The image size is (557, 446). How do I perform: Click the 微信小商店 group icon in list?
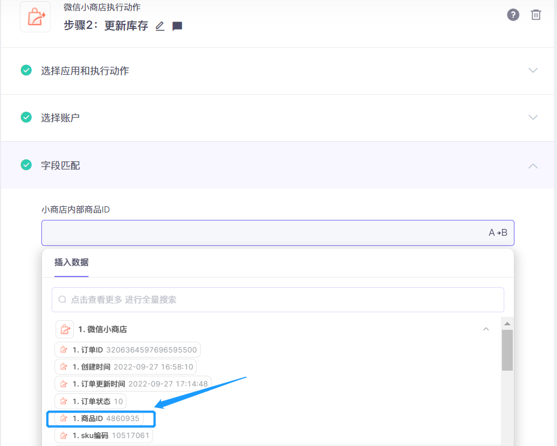pos(65,329)
